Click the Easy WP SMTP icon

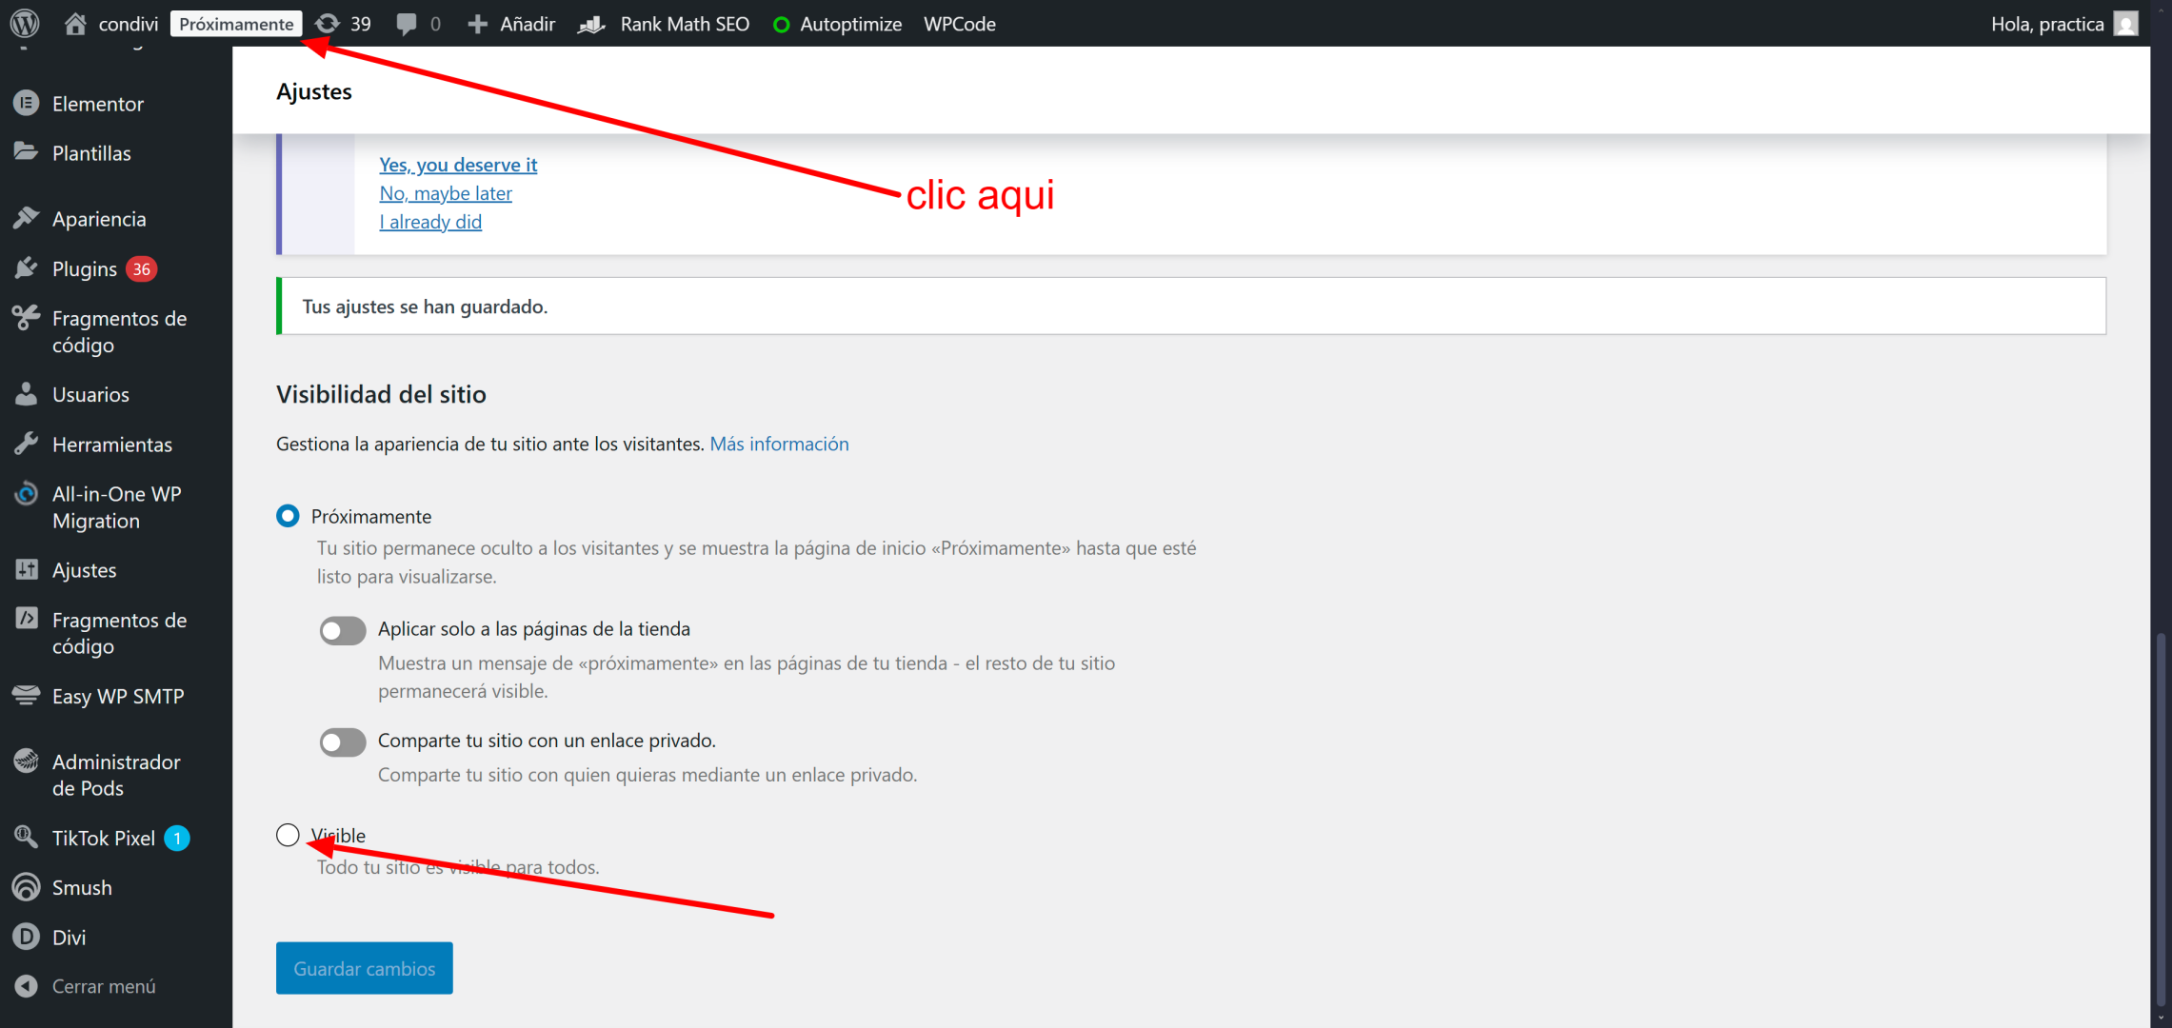pos(26,696)
